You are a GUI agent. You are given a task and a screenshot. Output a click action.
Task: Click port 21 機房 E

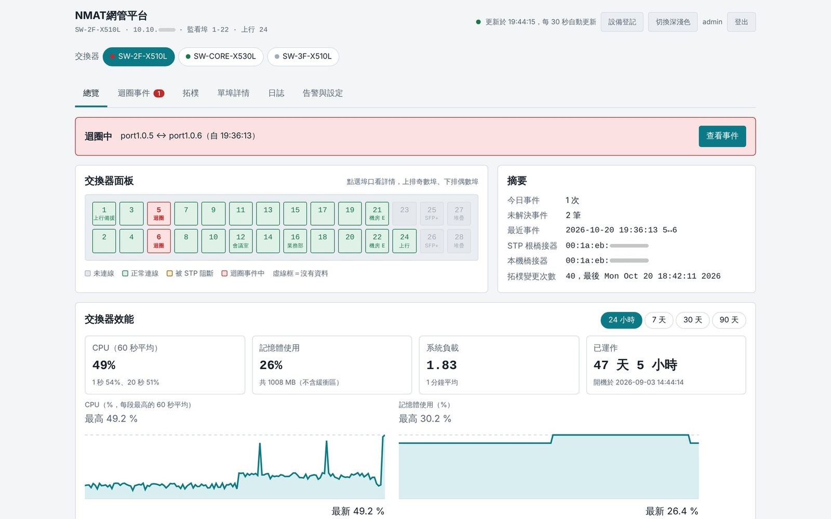click(x=377, y=213)
